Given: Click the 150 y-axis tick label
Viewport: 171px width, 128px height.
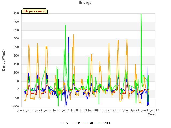Looking at the screenshot, I should coord(16,64).
